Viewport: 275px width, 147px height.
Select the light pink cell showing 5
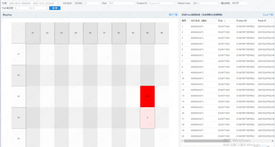pyautogui.click(x=147, y=118)
